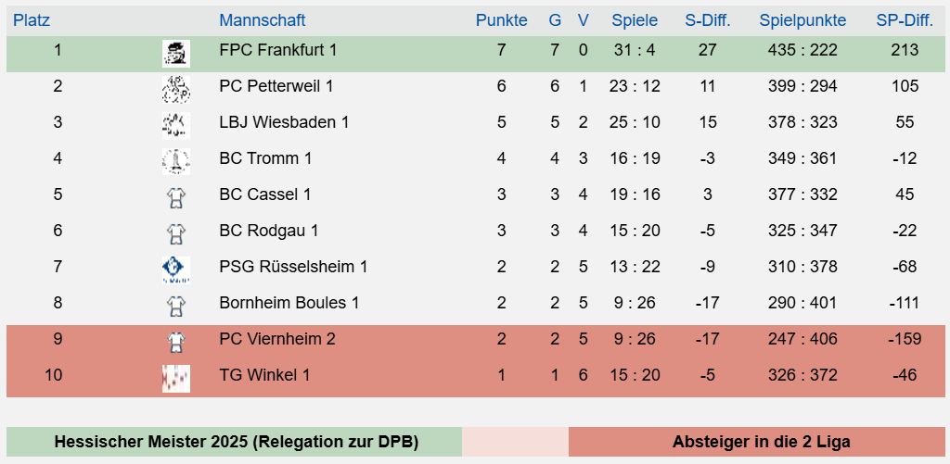Viewport: 950px width, 464px height.
Task: Click the BC Rodgau 1 jersey icon
Action: [x=176, y=234]
